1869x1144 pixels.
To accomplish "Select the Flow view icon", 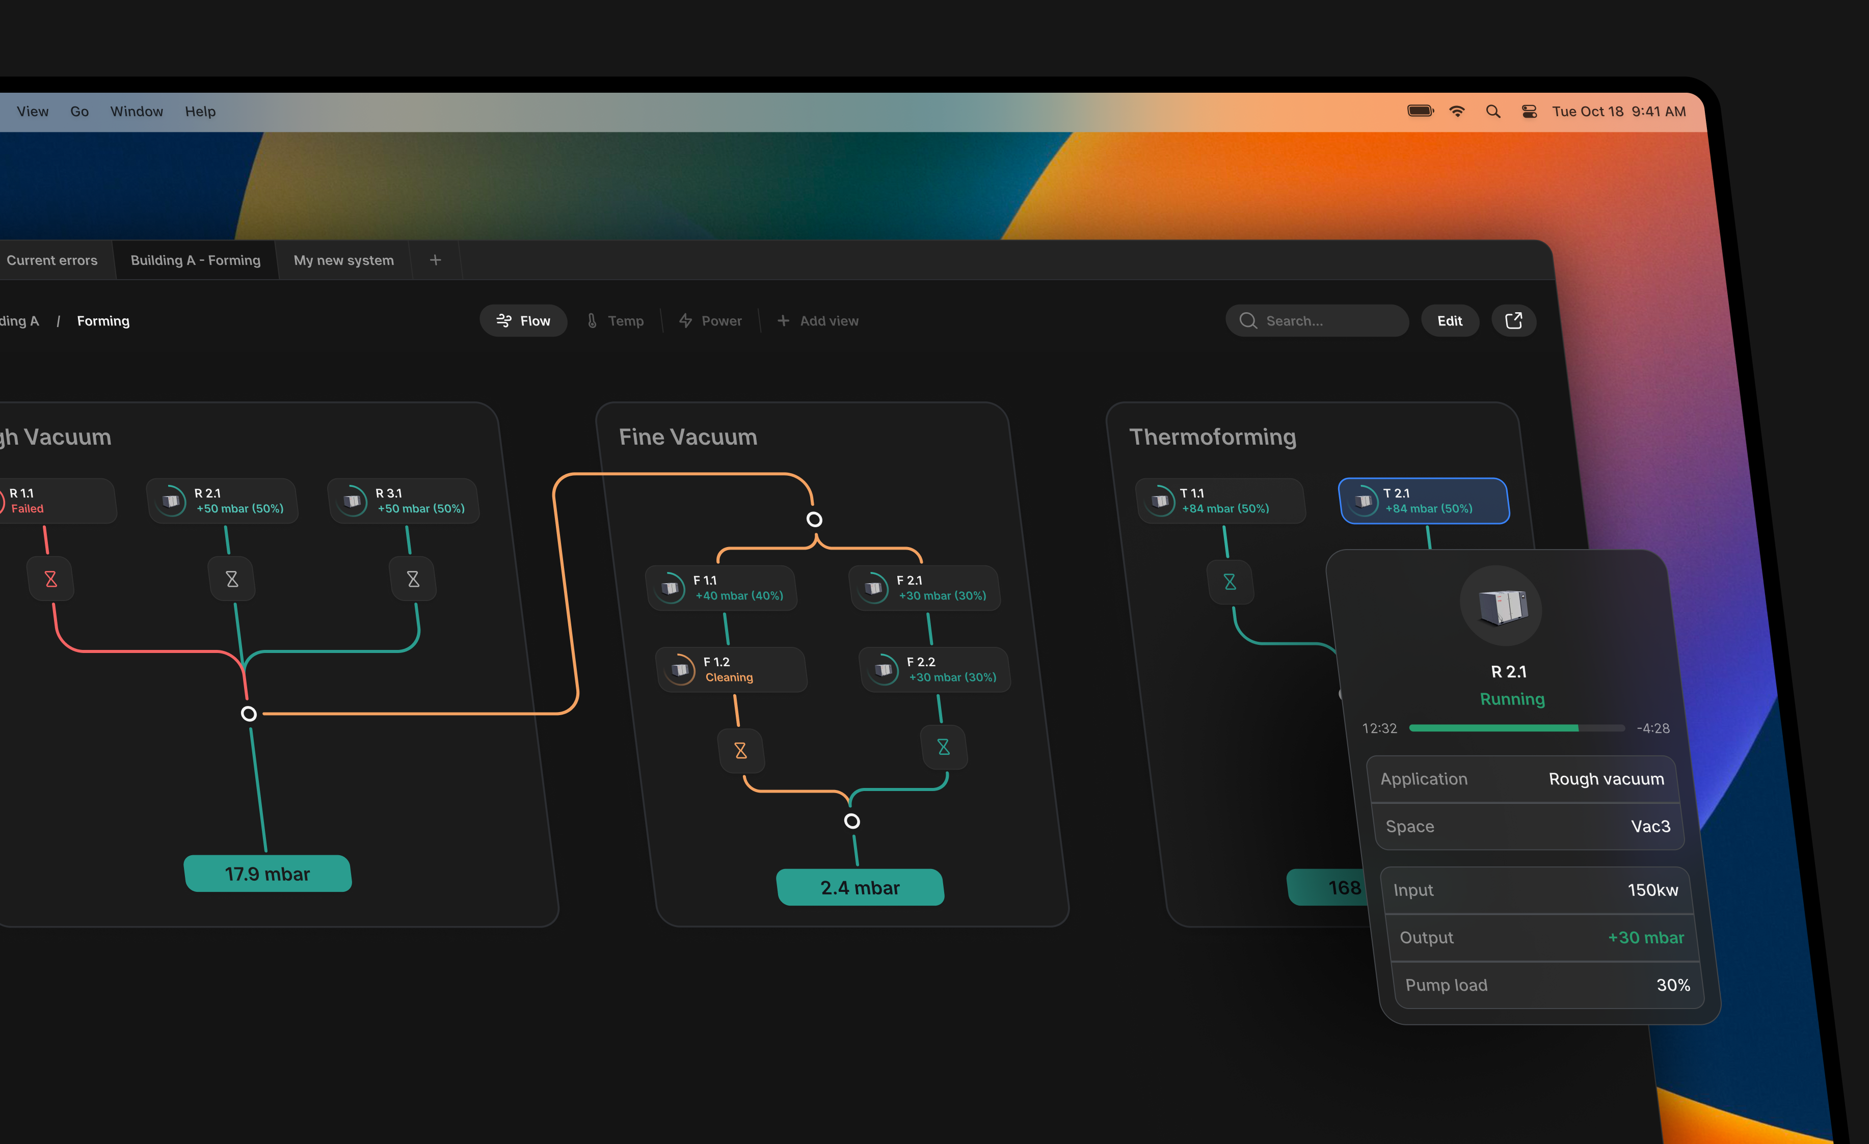I will coord(503,321).
